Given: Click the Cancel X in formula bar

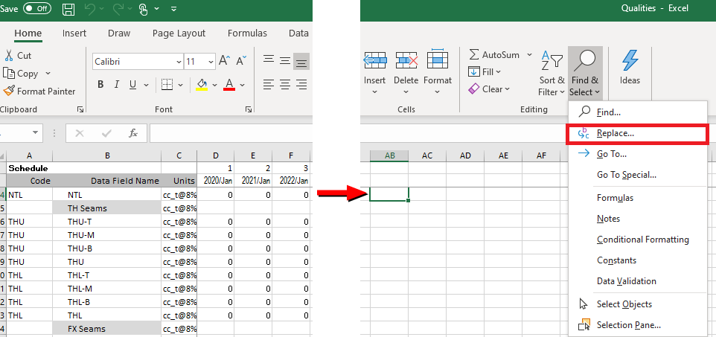Looking at the screenshot, I should (80, 133).
